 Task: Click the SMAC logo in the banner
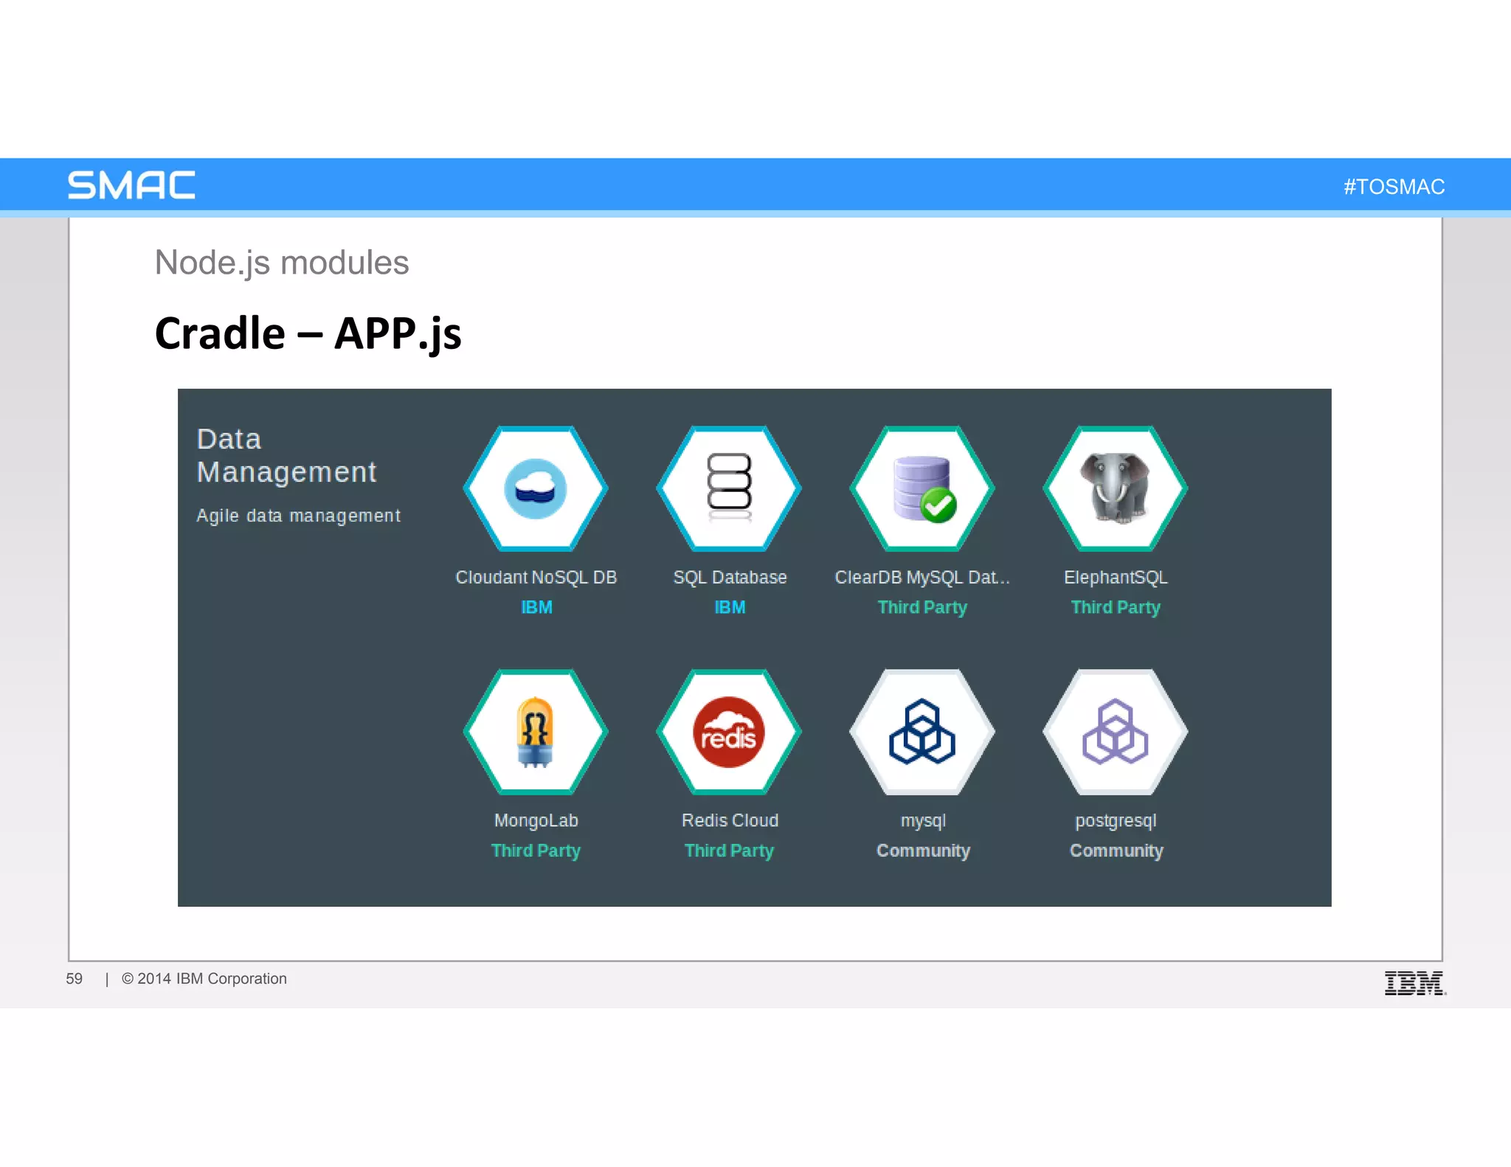(131, 185)
